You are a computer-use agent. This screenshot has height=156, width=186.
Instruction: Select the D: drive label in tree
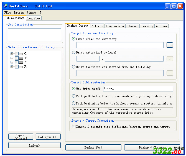[x=26, y=58]
